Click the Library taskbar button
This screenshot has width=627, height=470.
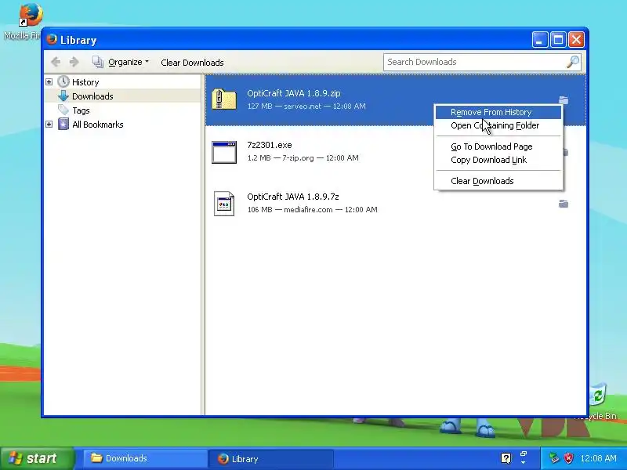click(270, 459)
